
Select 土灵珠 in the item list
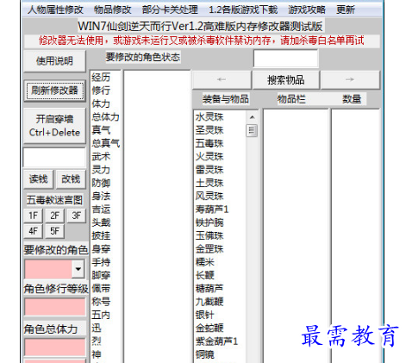[x=209, y=183]
